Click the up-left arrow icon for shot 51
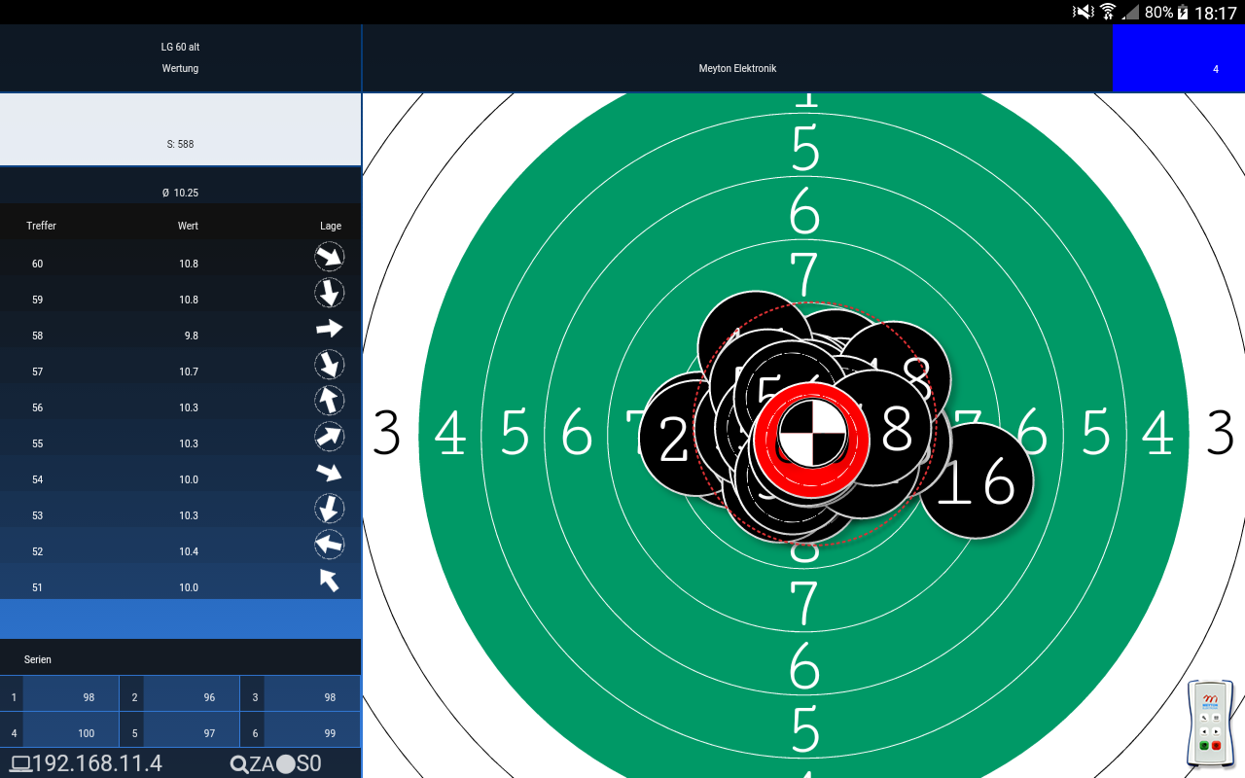The height and width of the screenshot is (778, 1245). pyautogui.click(x=330, y=581)
